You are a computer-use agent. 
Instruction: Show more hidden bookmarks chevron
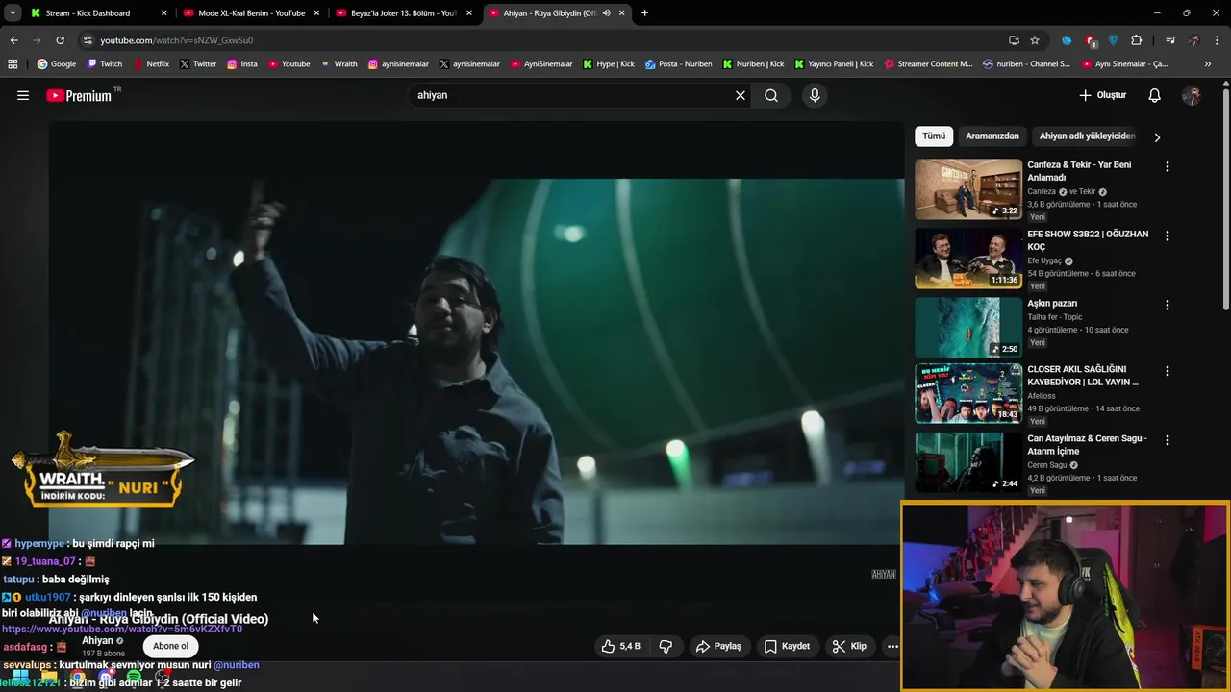(x=1208, y=64)
